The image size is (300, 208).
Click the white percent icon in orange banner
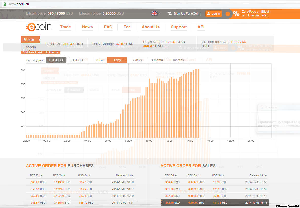click(x=236, y=14)
